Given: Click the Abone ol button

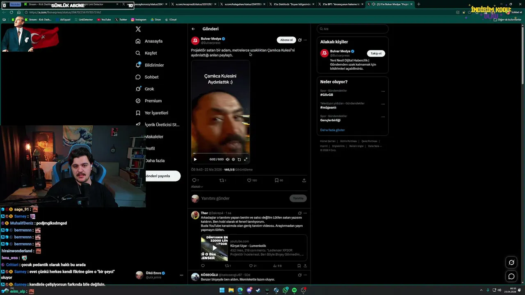Looking at the screenshot, I should [286, 40].
